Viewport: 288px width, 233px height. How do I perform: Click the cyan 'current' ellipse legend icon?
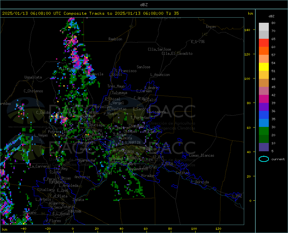click(264, 159)
